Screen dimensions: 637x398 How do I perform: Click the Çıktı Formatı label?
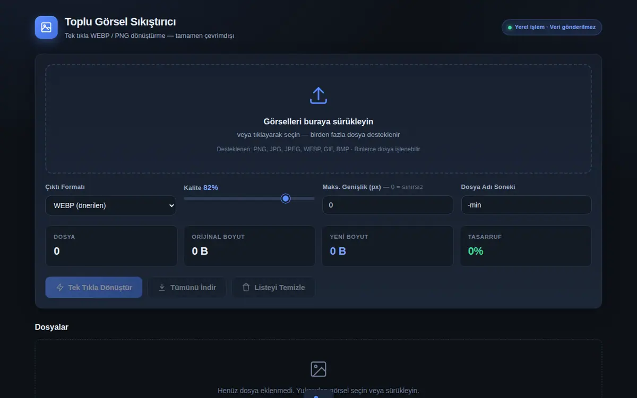coord(65,187)
